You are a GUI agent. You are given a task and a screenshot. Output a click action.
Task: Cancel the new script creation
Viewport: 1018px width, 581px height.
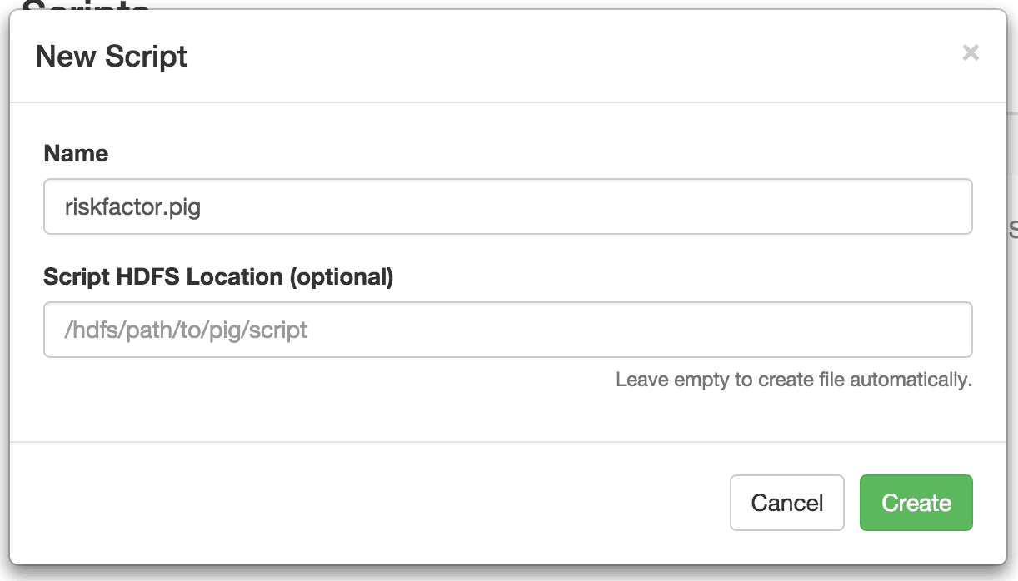pos(787,503)
